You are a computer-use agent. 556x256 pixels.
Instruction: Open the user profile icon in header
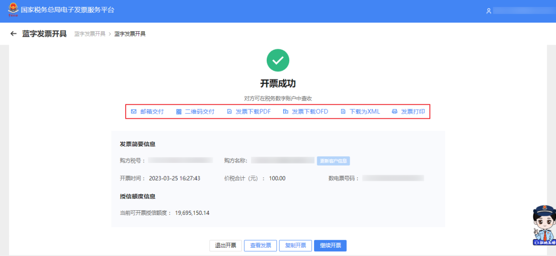[489, 11]
